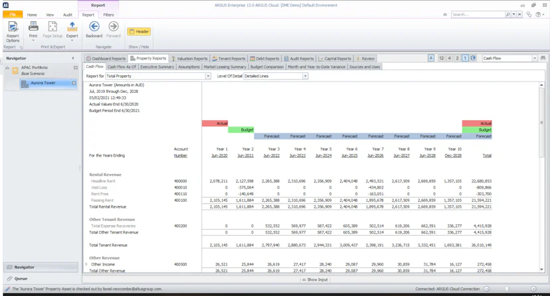Toggle the 4 periods button
550x296 pixels.
(449, 58)
